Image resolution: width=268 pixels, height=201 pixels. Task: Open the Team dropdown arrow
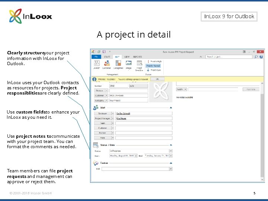[113, 123]
